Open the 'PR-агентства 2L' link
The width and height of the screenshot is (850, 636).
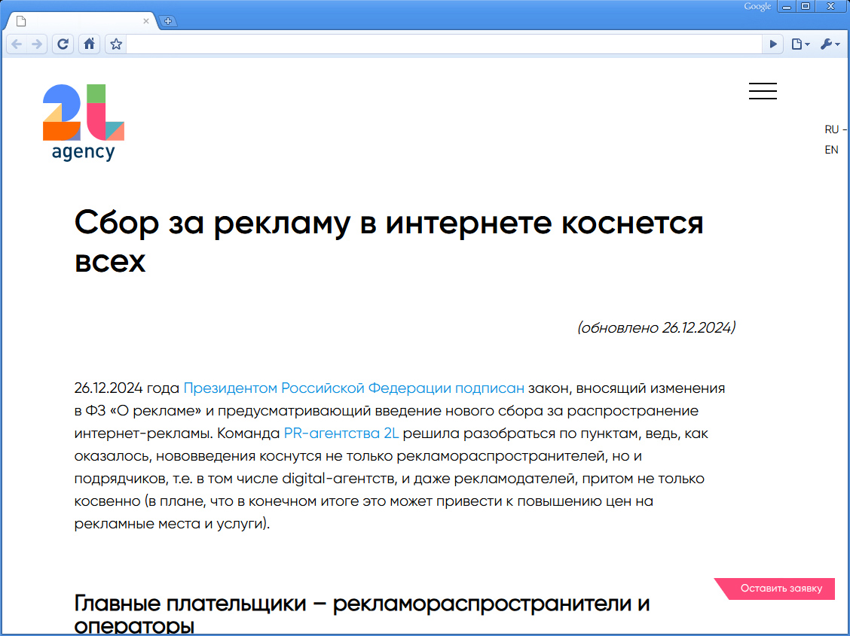pos(341,434)
